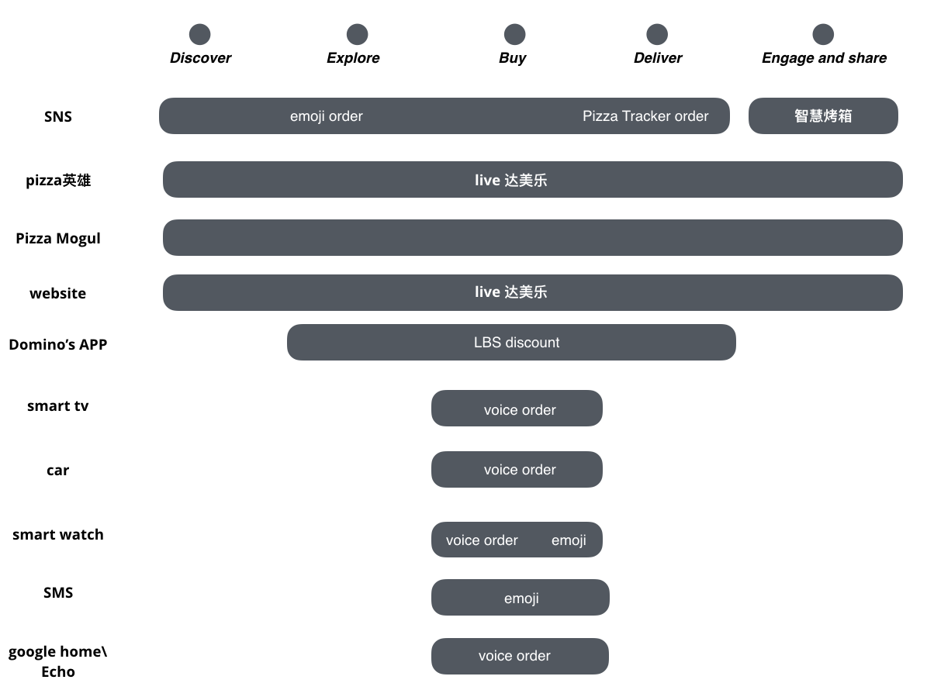Click the Discover stage label
The image size is (927, 690).
point(200,58)
